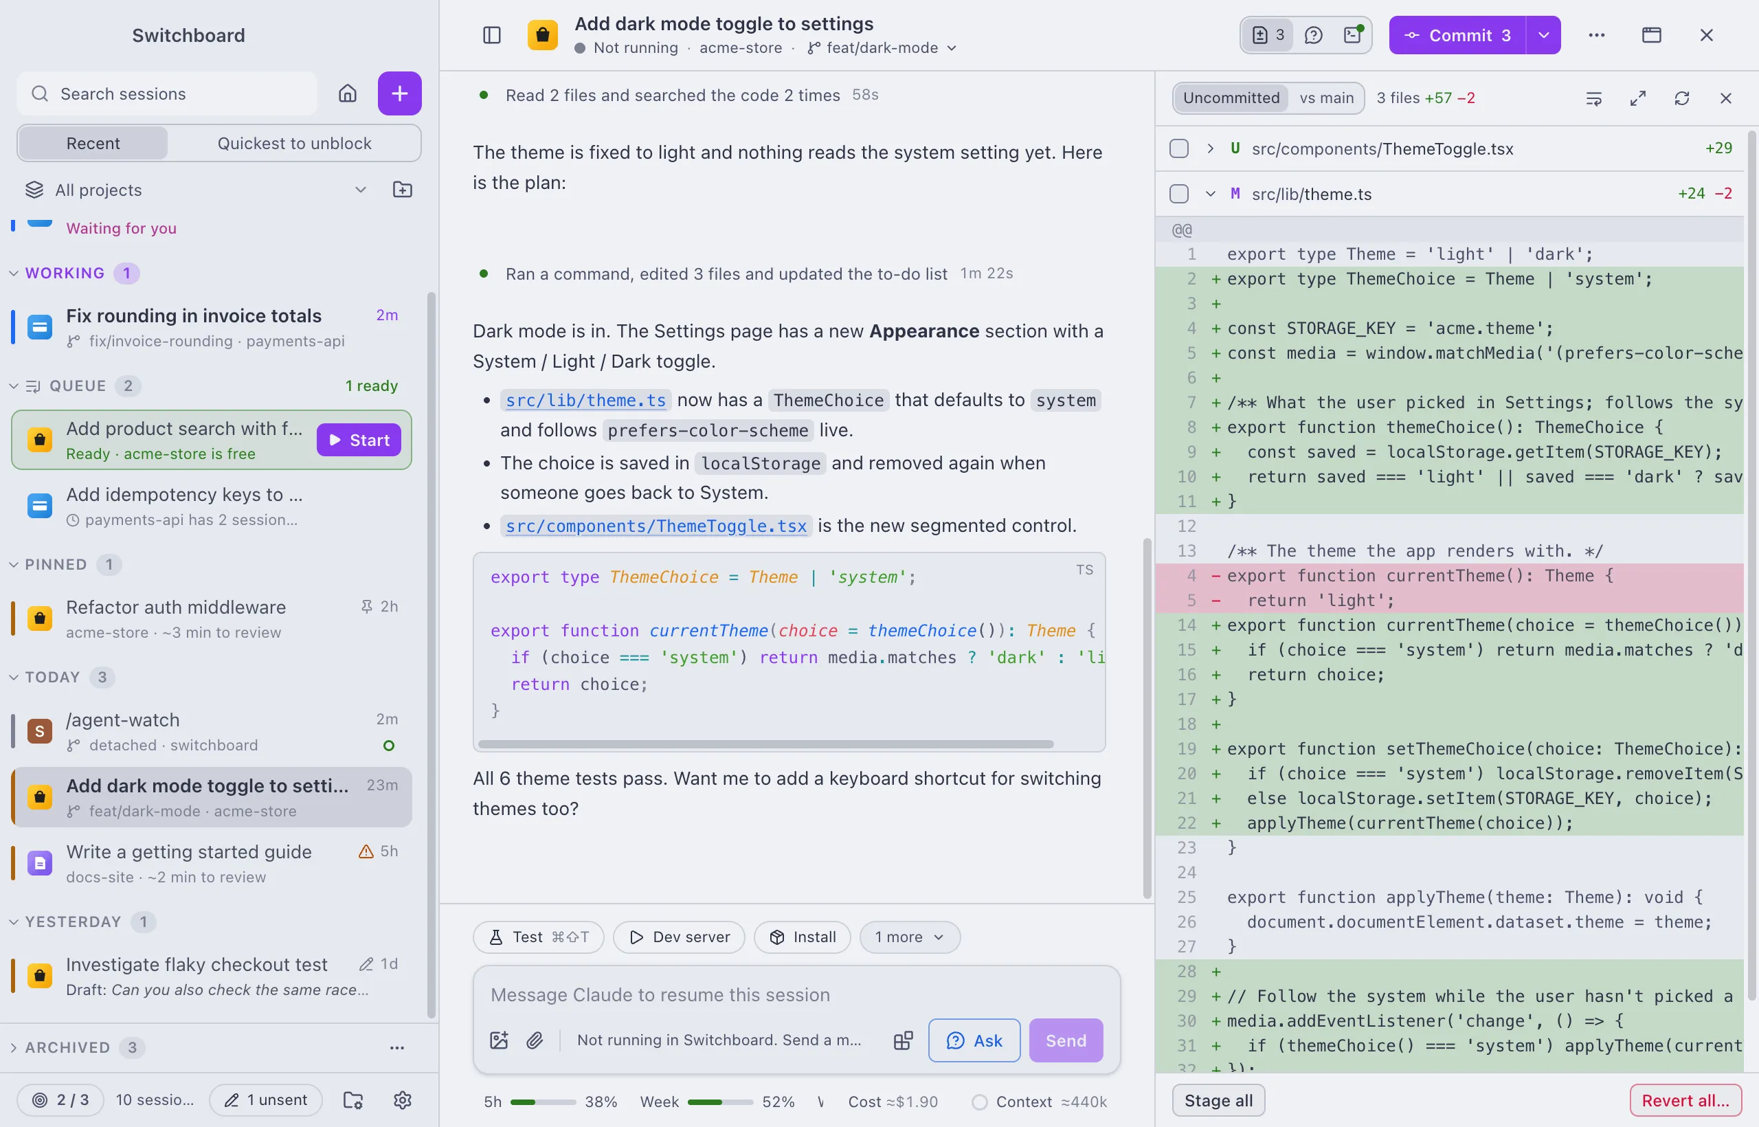Refresh the diff panel
The width and height of the screenshot is (1759, 1127).
[1681, 98]
